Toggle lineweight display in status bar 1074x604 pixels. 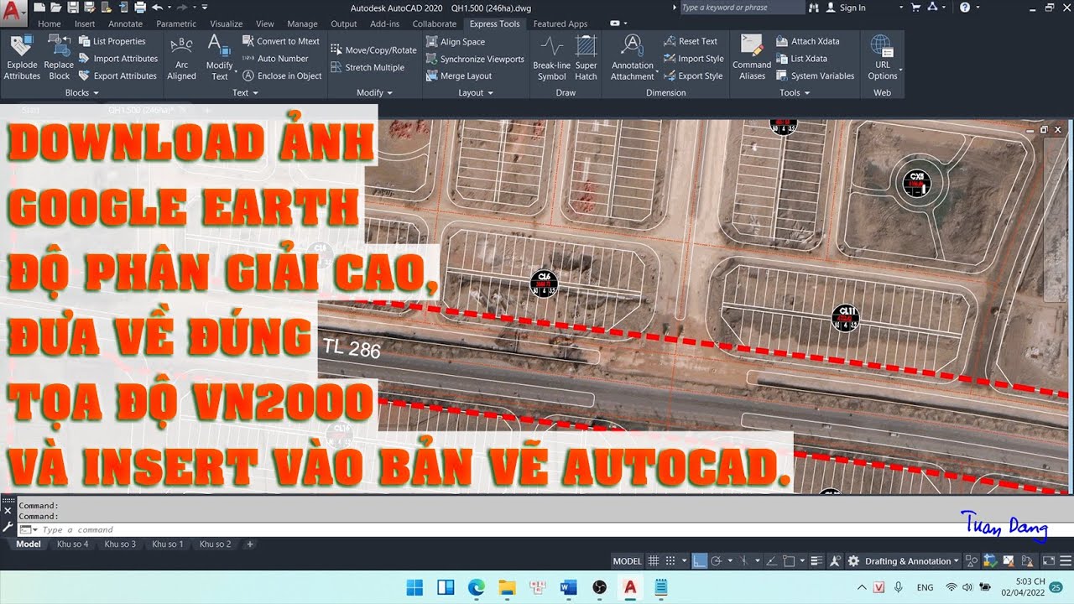click(816, 561)
